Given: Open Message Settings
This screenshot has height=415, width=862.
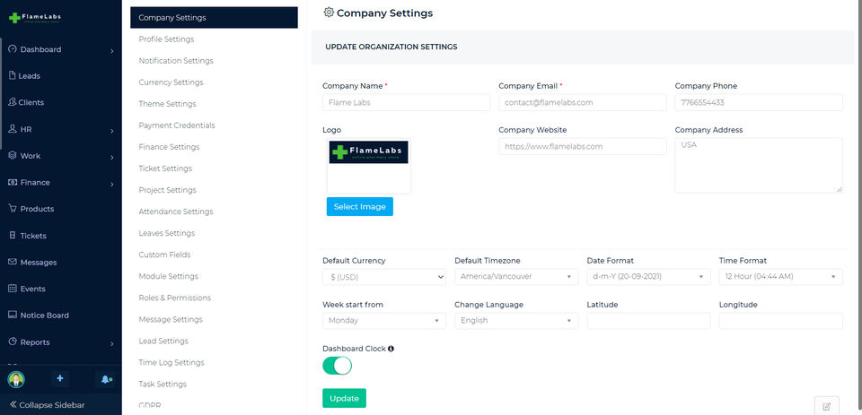Looking at the screenshot, I should coord(171,319).
